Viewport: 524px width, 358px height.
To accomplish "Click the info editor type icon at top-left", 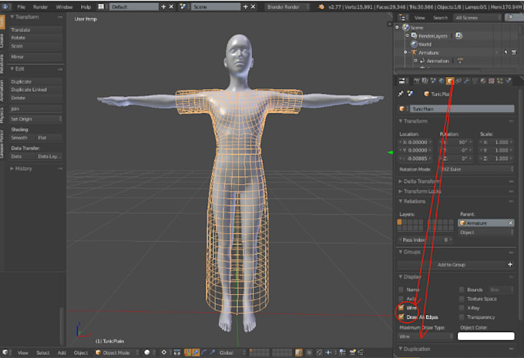I will click(5, 7).
